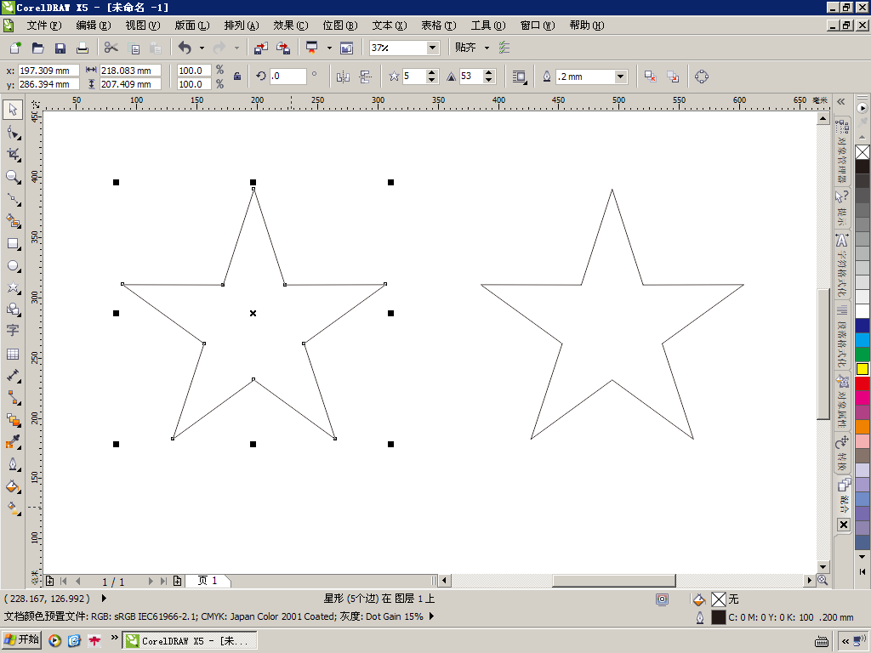Viewport: 871px width, 653px height.
Task: Open the 位图 menu
Action: point(340,26)
